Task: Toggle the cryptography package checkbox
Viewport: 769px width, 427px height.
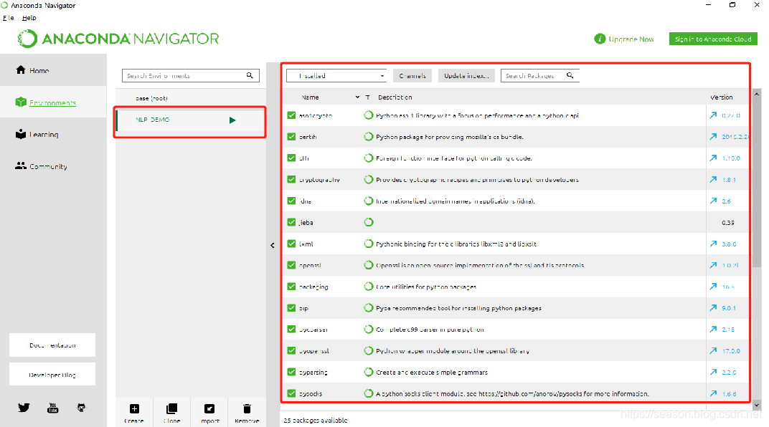Action: 291,180
